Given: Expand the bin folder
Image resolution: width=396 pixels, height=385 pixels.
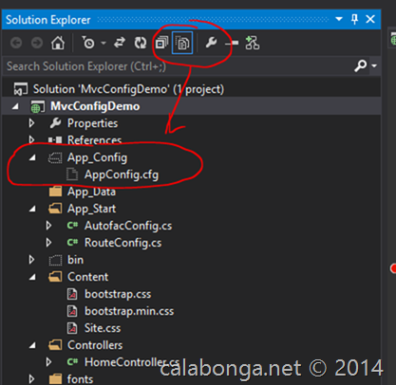Looking at the screenshot, I should point(31,260).
